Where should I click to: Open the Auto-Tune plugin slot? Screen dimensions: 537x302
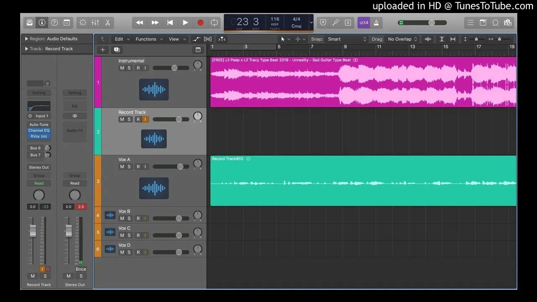pos(39,125)
